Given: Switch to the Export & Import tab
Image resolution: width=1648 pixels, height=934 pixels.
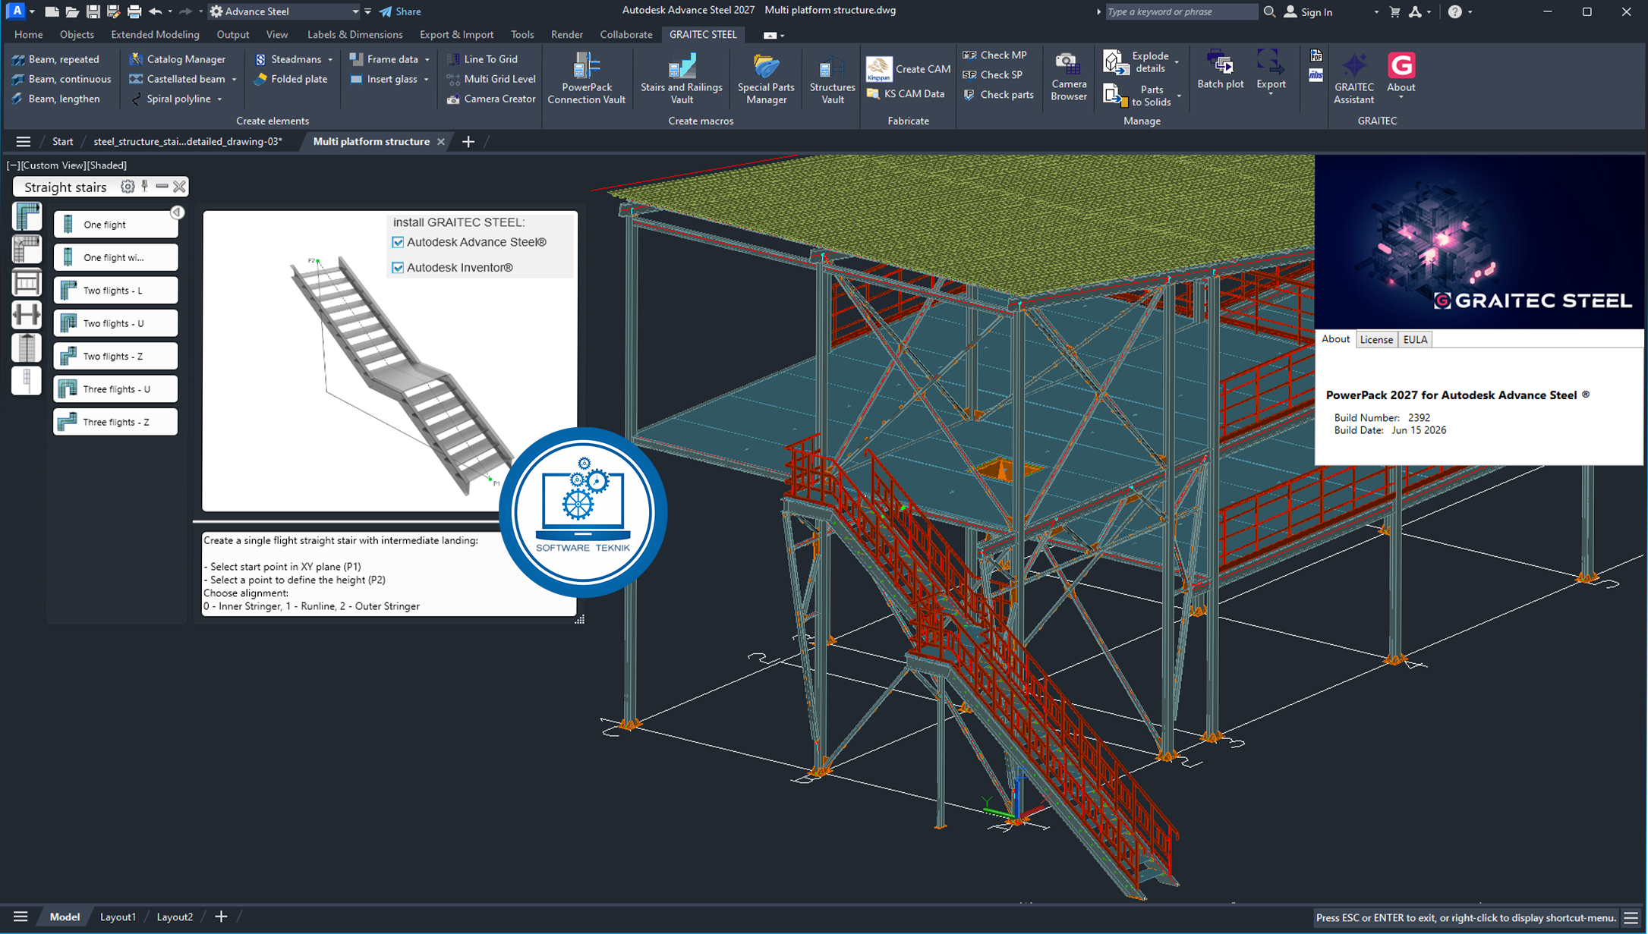Looking at the screenshot, I should pos(456,34).
